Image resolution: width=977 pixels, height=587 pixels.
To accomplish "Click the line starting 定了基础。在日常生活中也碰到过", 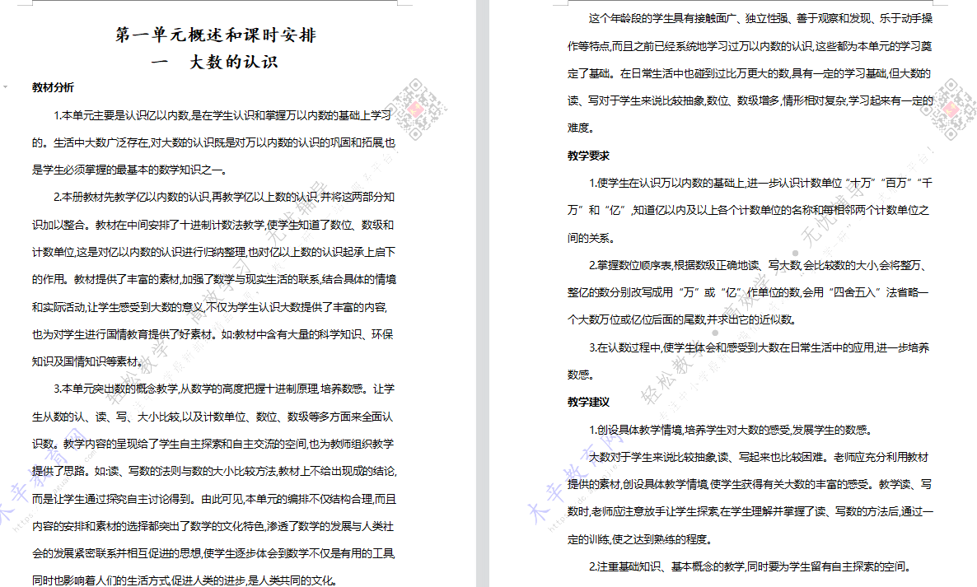I will (x=749, y=73).
